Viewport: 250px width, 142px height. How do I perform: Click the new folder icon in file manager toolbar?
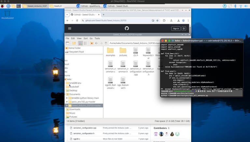[74, 43]
